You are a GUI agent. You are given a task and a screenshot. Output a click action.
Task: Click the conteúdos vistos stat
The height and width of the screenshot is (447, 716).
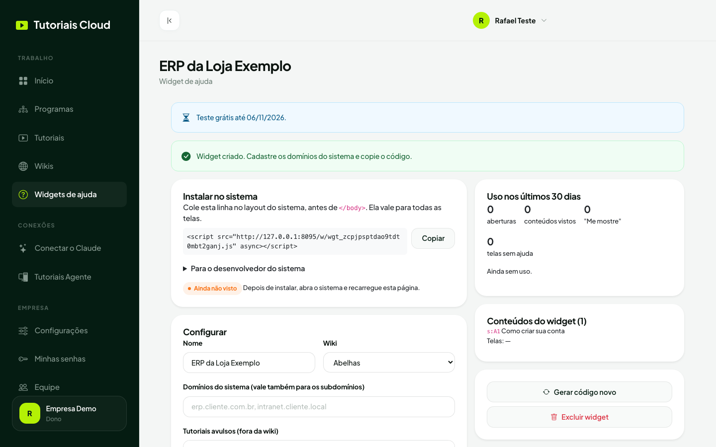pos(550,215)
